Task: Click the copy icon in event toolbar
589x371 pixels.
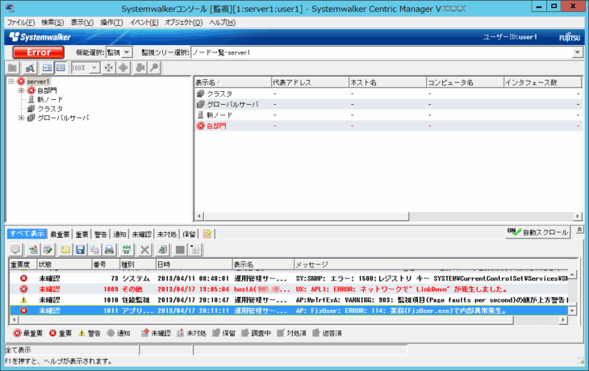Action: click(94, 249)
